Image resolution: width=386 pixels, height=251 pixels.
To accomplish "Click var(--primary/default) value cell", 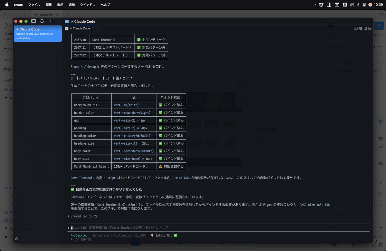I will click(x=134, y=136).
